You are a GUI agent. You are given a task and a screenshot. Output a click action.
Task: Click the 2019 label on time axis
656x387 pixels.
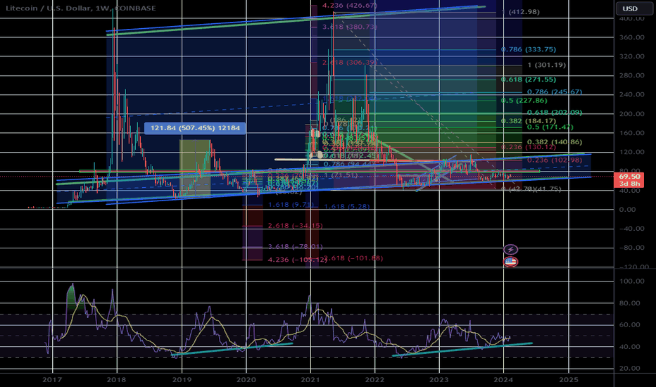tap(182, 379)
